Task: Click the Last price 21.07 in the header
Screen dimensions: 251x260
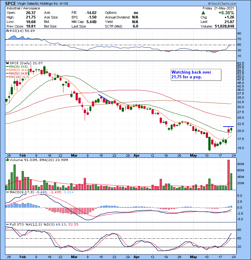Action: tap(229, 22)
